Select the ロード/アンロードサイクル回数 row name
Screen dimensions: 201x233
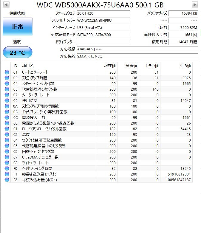point(44,129)
